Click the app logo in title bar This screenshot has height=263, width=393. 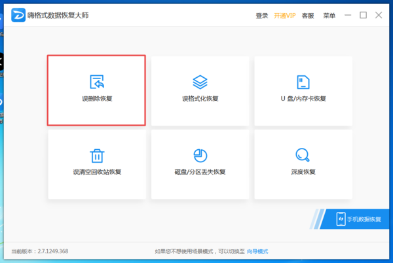tap(18, 15)
